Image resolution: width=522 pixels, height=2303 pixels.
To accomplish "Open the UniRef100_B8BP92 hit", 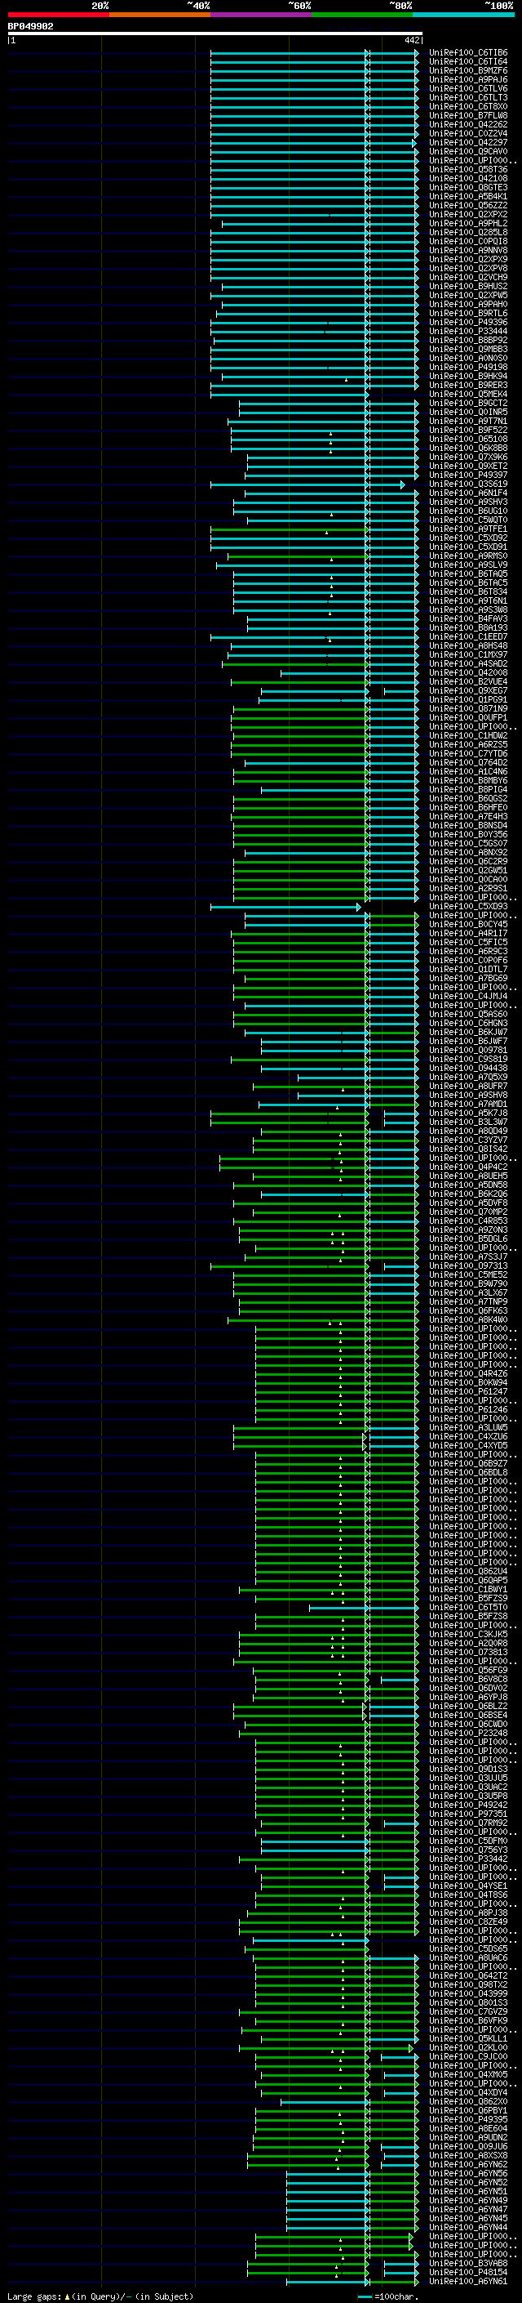I will tap(468, 340).
